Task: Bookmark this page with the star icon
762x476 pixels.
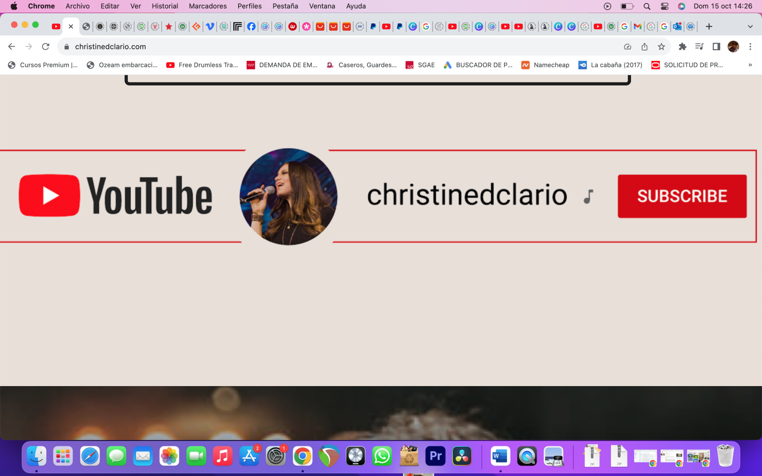Action: pyautogui.click(x=661, y=47)
